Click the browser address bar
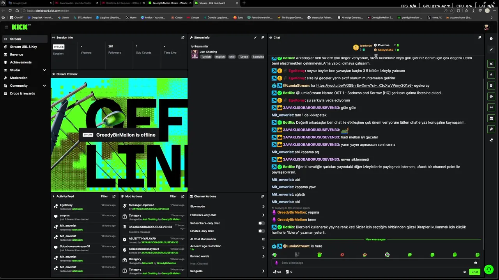Viewport: 499px width, 280px height. point(234,10)
